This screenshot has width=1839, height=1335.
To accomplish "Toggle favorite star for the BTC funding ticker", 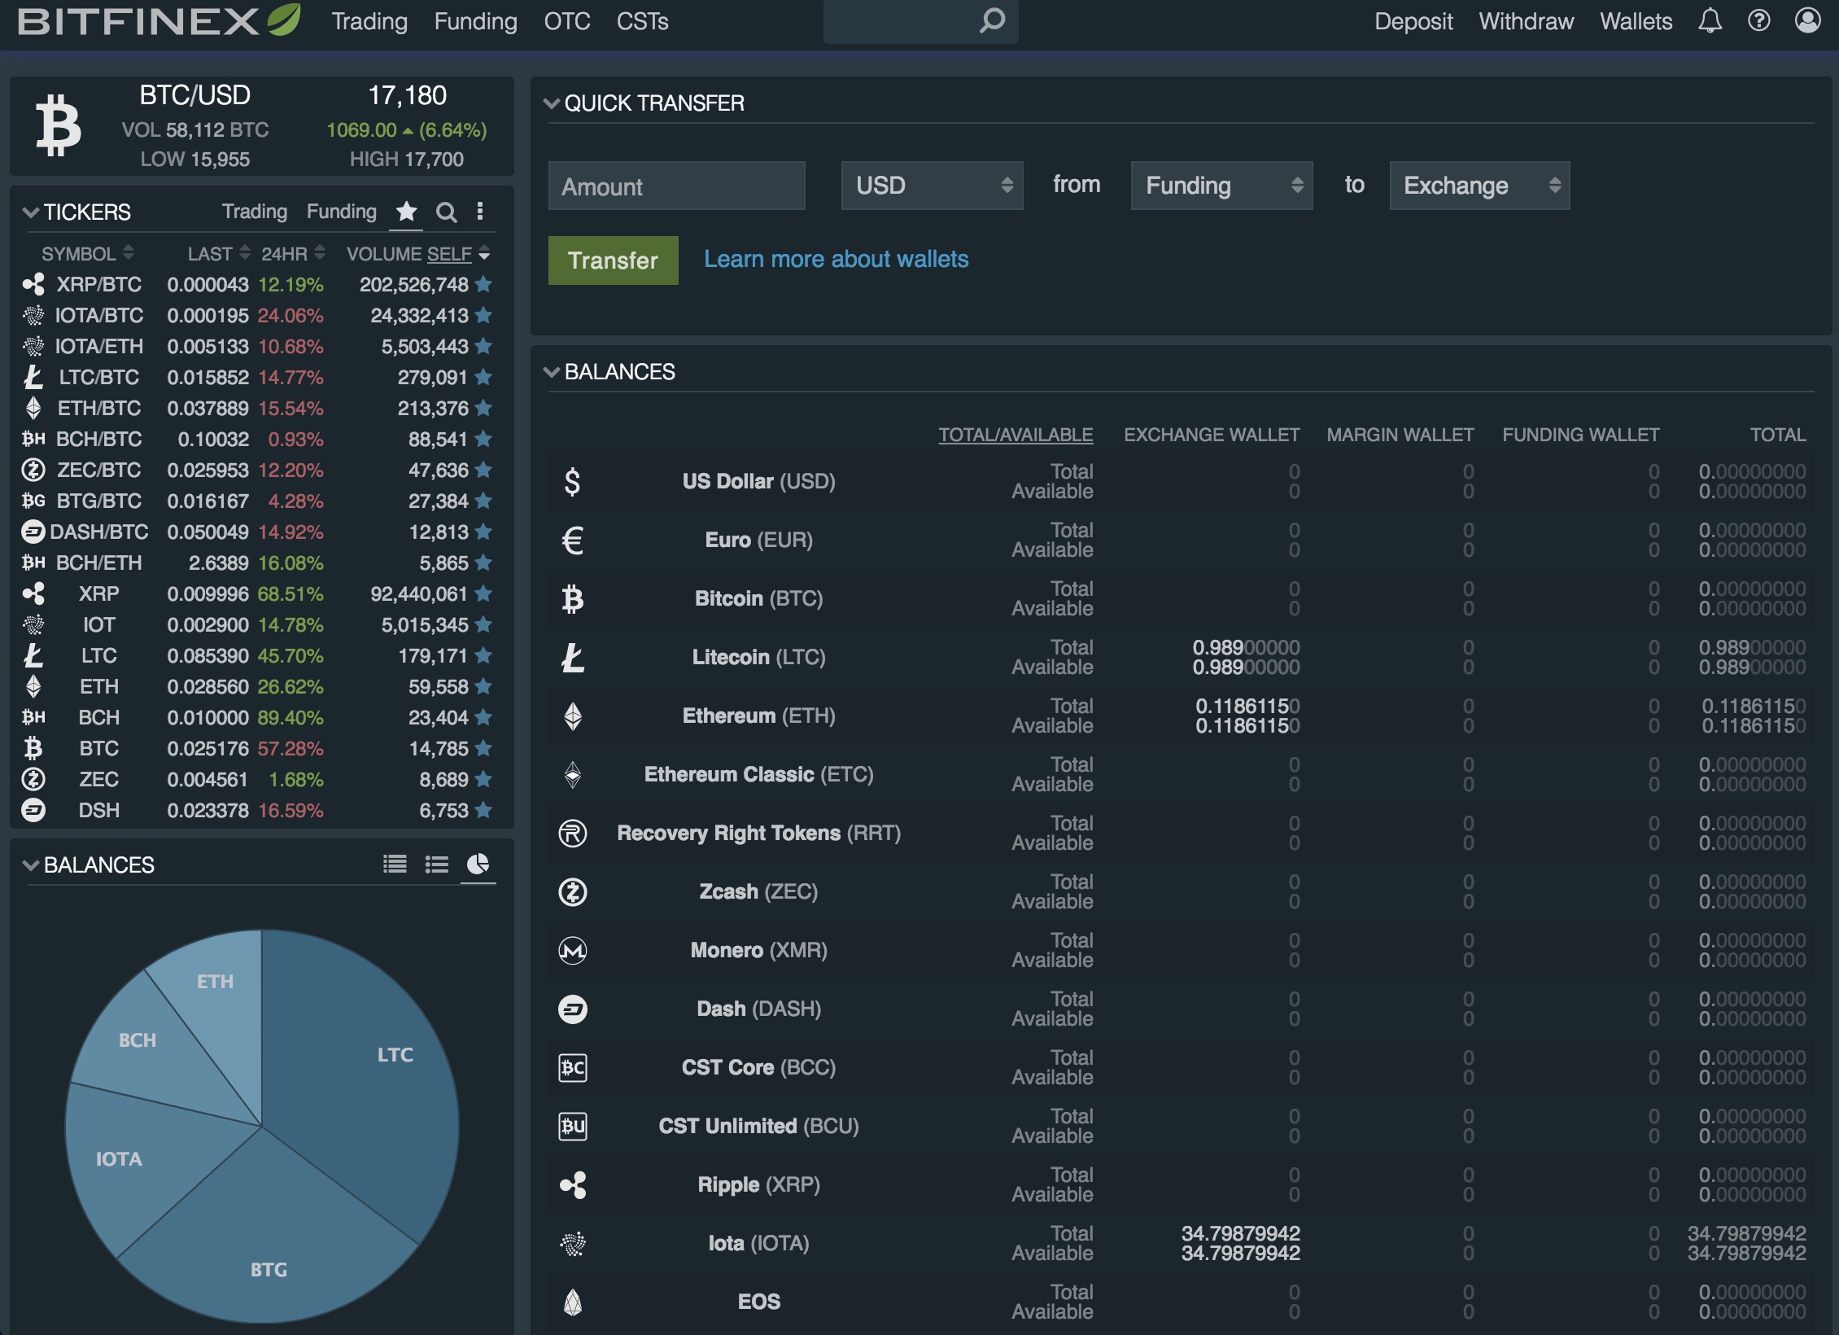I will (483, 748).
